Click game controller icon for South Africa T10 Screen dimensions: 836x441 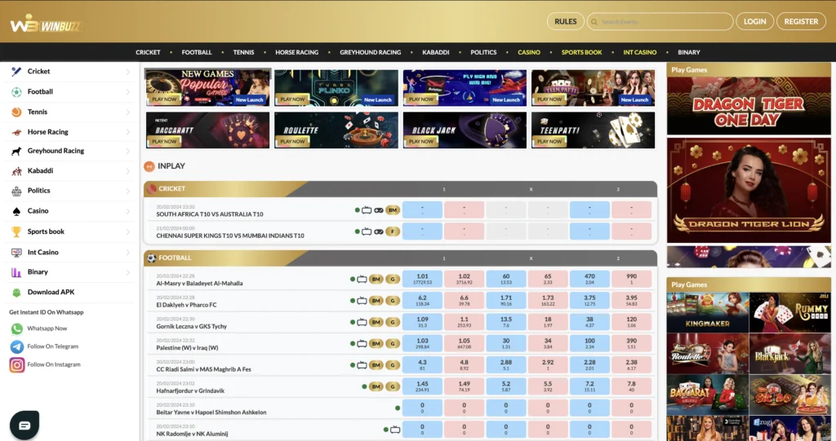pyautogui.click(x=379, y=210)
